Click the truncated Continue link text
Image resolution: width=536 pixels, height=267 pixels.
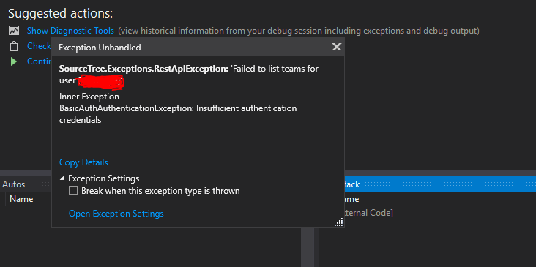pos(40,61)
